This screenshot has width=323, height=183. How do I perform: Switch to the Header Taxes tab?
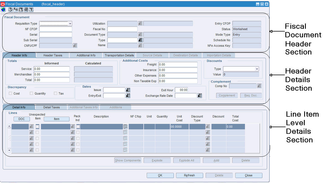coord(53,55)
